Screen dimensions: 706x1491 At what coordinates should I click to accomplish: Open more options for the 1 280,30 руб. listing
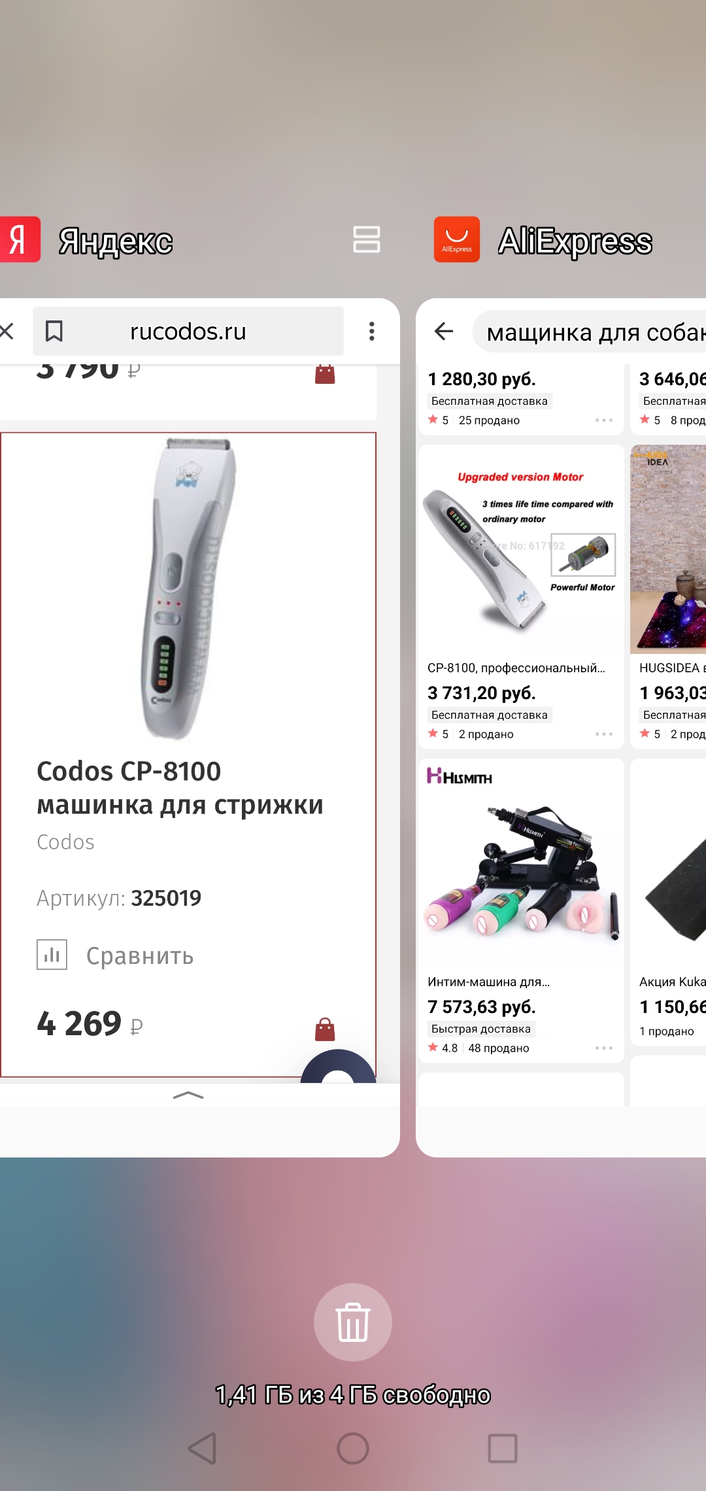[604, 420]
